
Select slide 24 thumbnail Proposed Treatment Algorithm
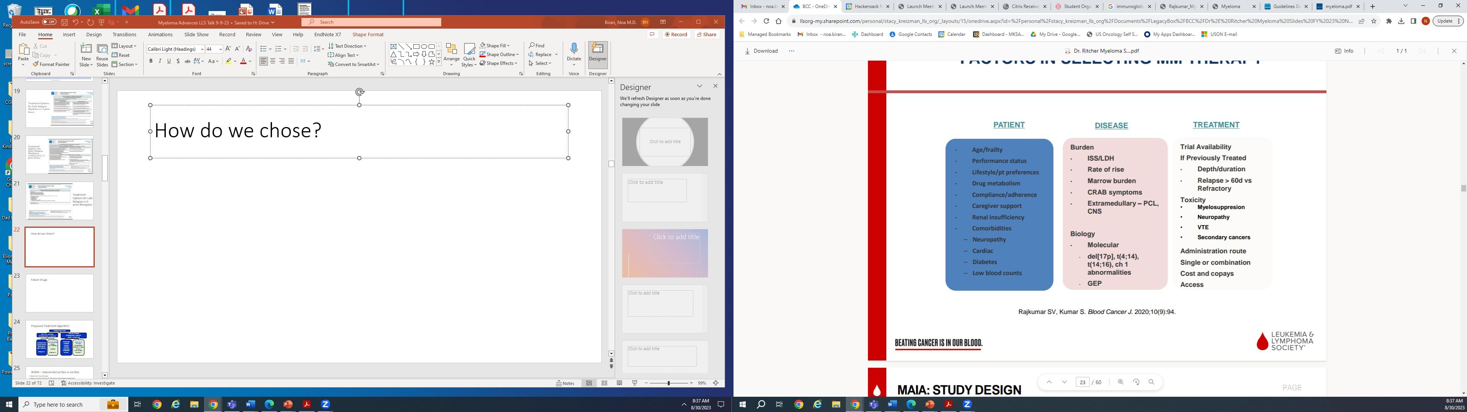point(59,340)
